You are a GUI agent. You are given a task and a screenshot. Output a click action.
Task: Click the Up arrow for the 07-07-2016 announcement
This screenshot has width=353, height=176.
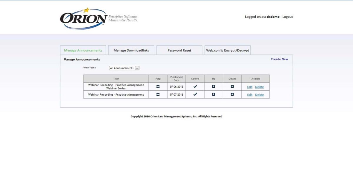pos(214,94)
